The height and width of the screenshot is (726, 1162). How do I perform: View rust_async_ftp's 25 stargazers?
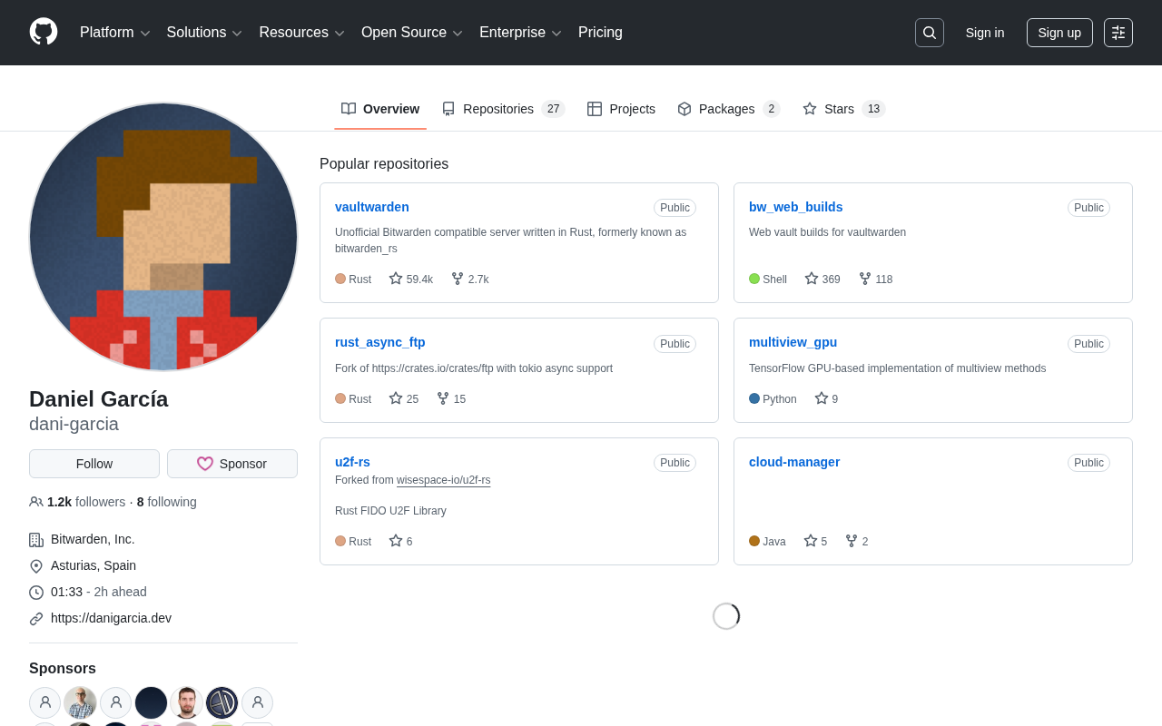pos(404,398)
